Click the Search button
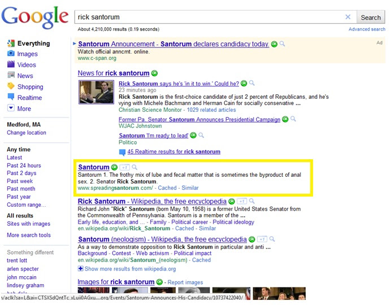391x305 pixels. (371, 18)
